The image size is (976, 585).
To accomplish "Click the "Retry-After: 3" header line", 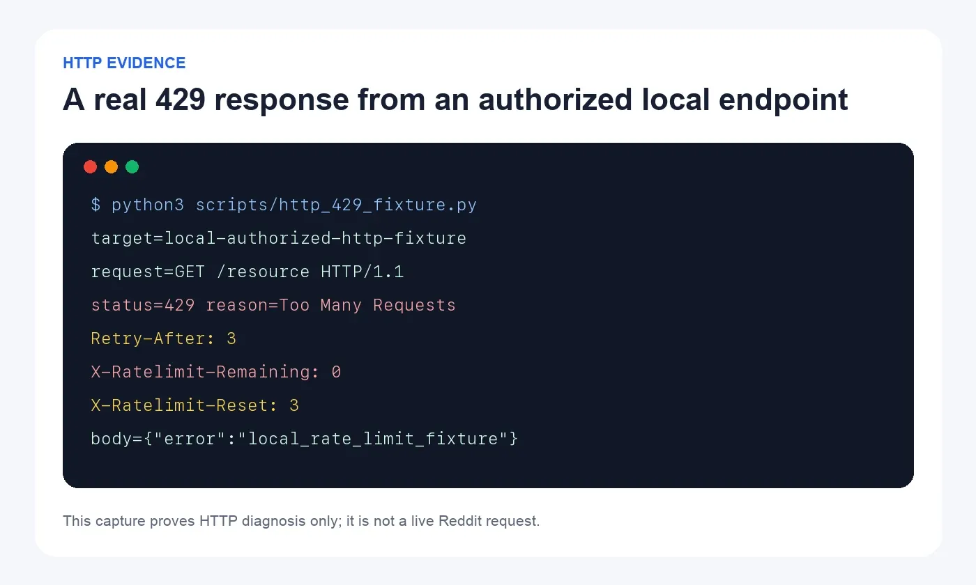I will pos(164,338).
